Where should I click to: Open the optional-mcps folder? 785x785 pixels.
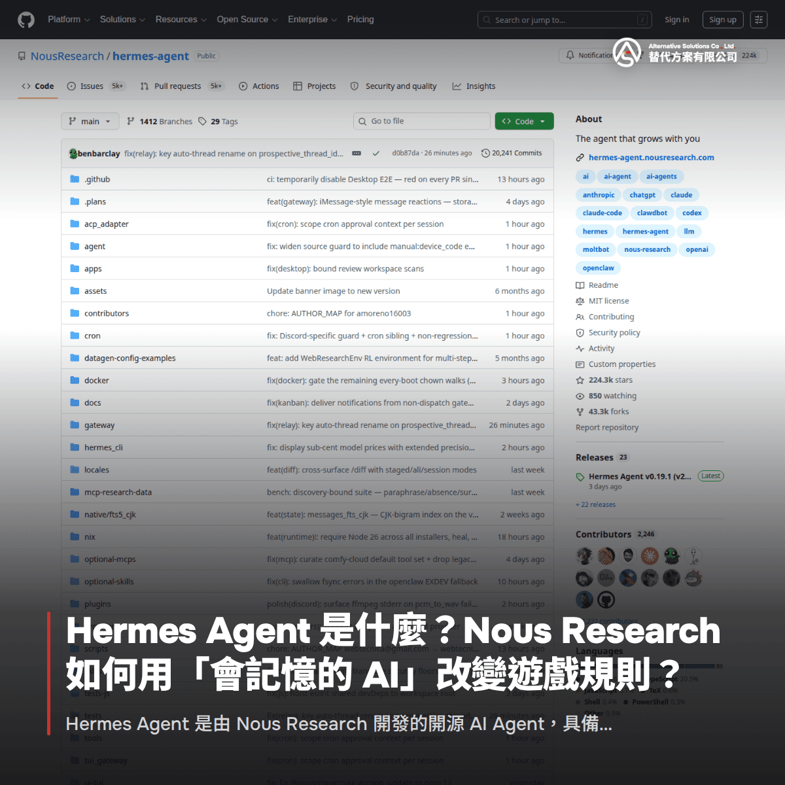(x=110, y=559)
